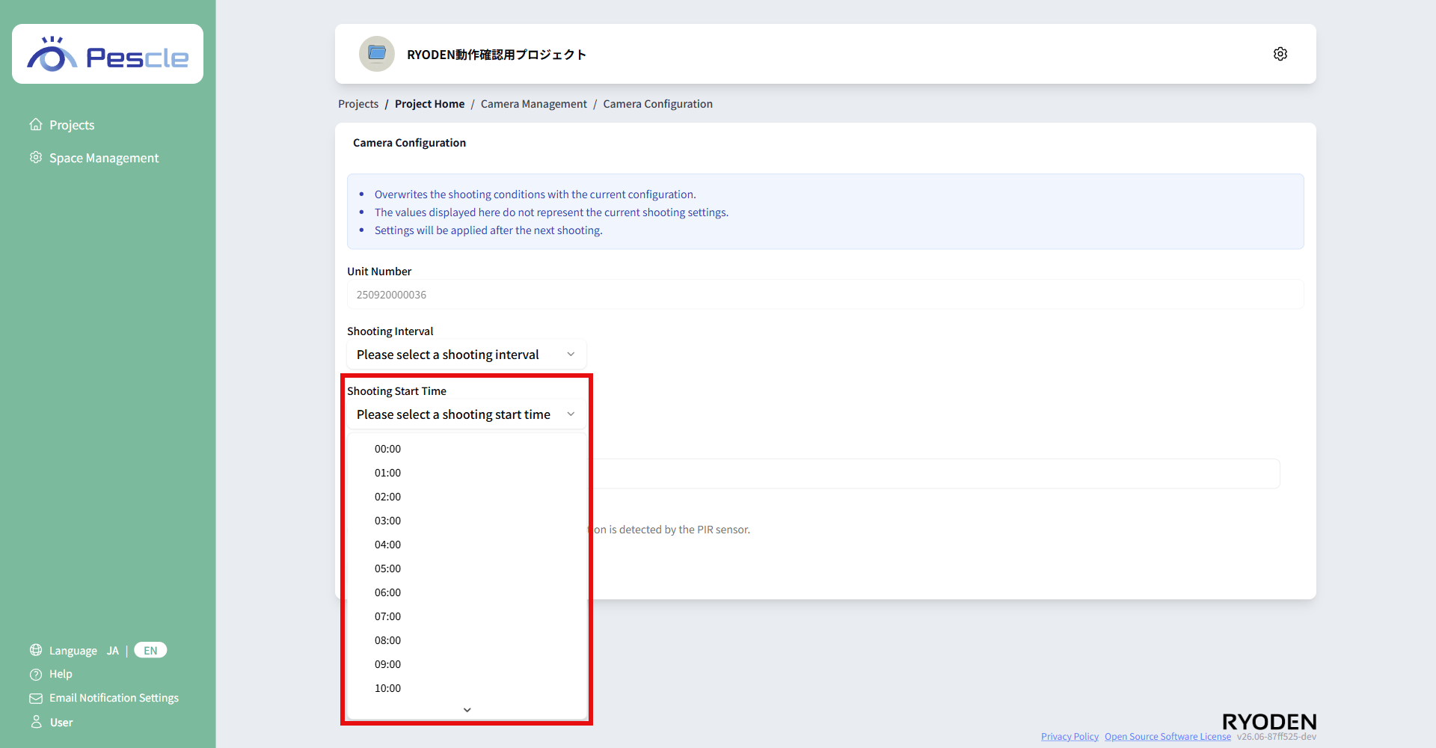Switch language to JA
Screen dimensions: 1436x748
point(113,651)
